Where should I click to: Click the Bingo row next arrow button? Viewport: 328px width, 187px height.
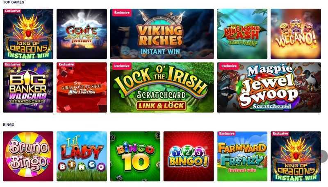[x=323, y=156]
